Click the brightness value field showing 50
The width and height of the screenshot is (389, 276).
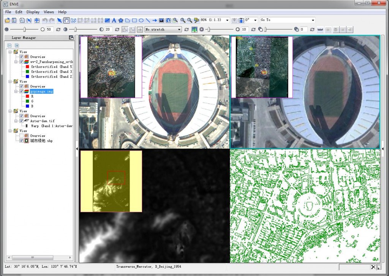coord(49,29)
